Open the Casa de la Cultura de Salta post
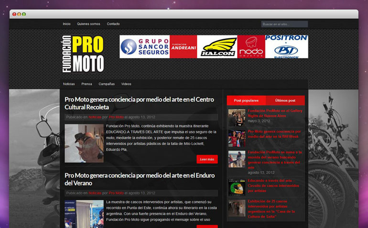Image resolution: width=368 pixels, height=228 pixels. tap(271, 209)
